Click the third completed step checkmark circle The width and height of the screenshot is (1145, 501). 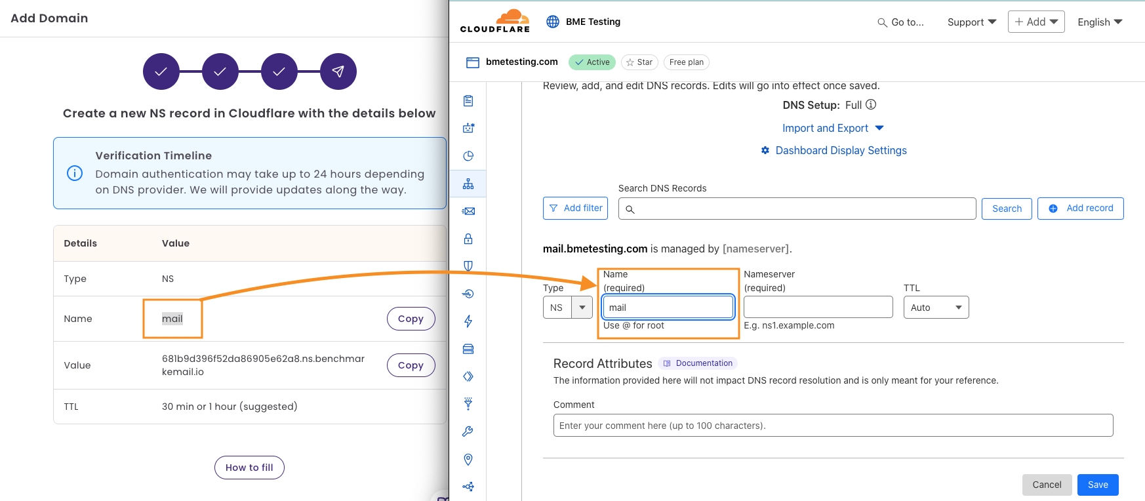pyautogui.click(x=279, y=71)
